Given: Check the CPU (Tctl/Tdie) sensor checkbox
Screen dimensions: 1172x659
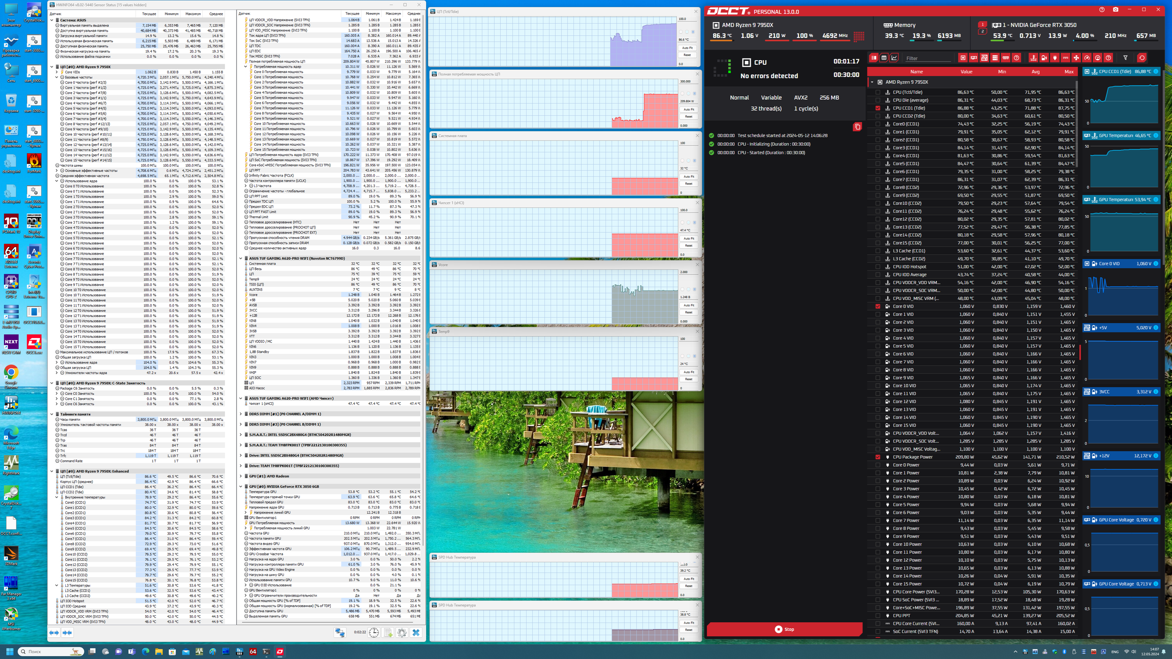Looking at the screenshot, I should tap(878, 92).
